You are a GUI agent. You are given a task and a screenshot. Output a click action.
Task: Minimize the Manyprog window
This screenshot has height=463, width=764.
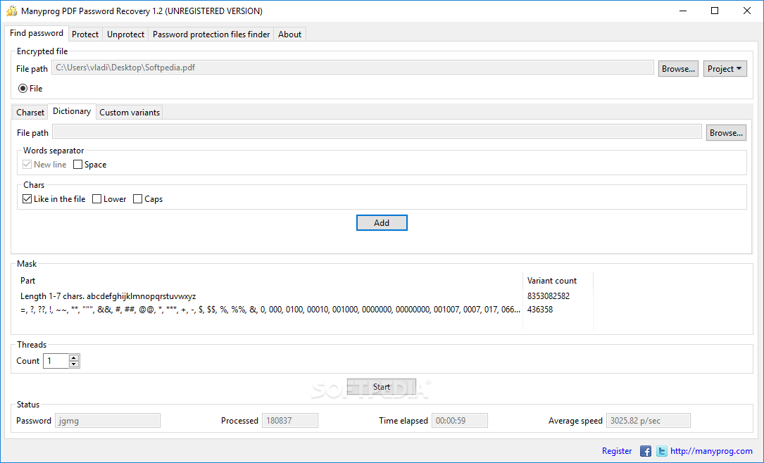point(682,11)
